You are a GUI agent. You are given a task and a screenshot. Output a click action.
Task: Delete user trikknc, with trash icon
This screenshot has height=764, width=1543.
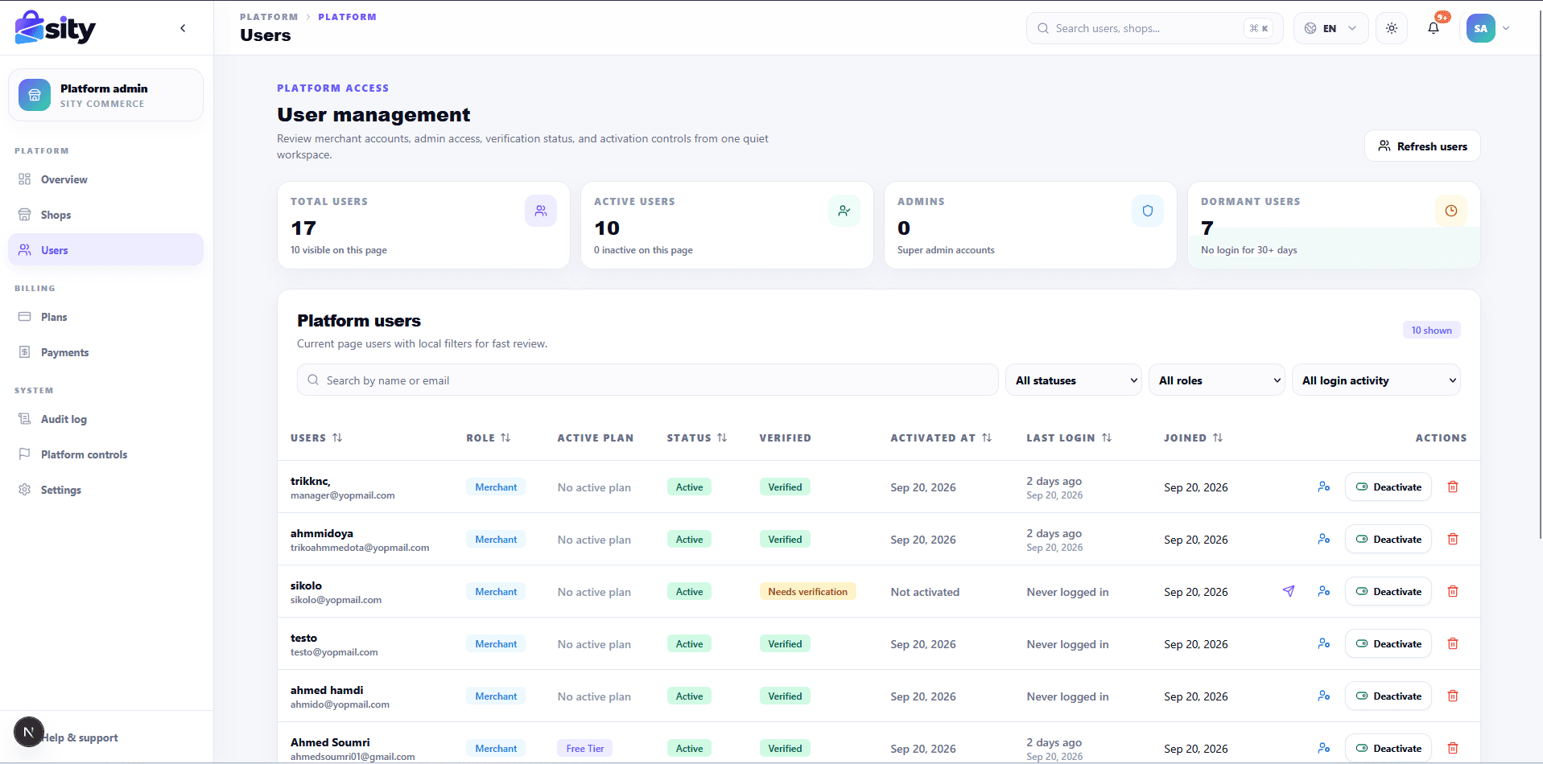(1453, 487)
